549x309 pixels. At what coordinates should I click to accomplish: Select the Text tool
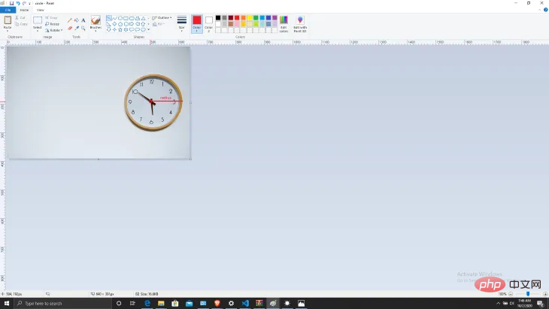tap(83, 20)
